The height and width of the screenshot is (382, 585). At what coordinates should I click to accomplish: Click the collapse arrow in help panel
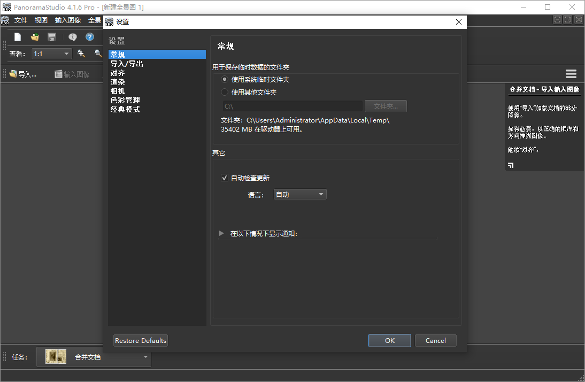click(511, 165)
